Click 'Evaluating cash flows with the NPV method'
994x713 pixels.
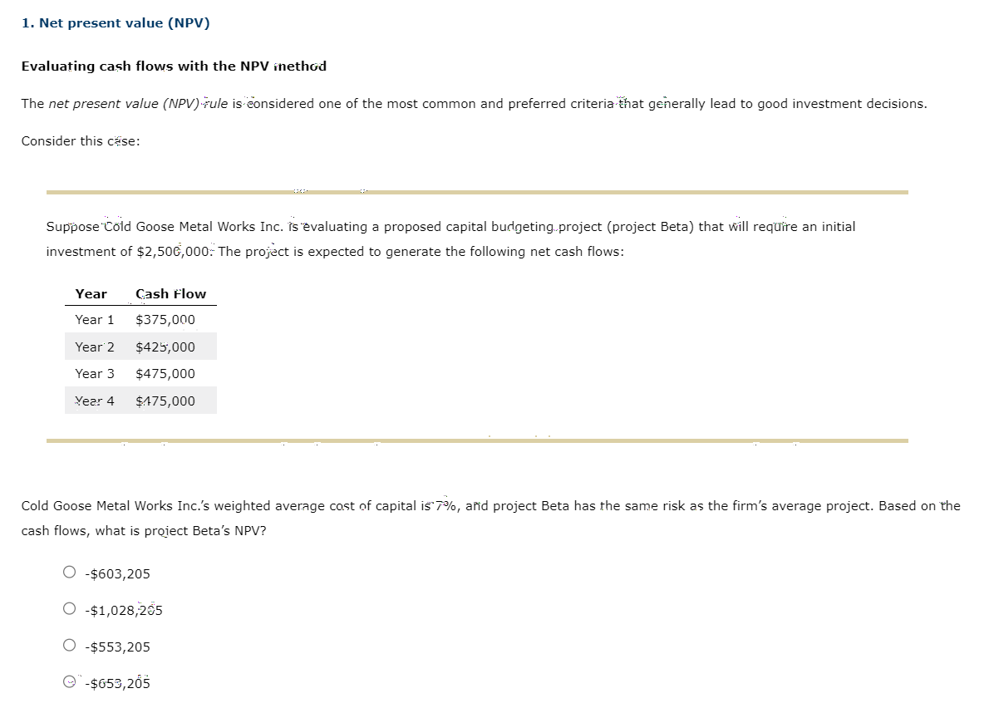tap(175, 66)
